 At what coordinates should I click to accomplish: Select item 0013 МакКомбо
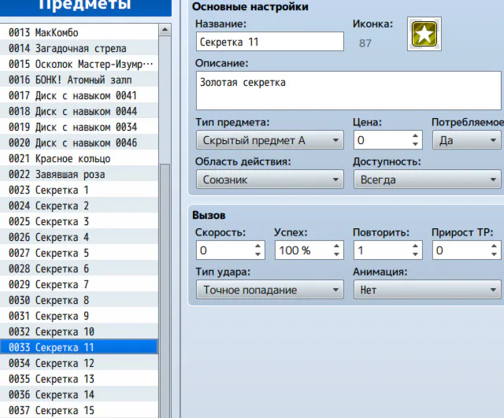(x=79, y=32)
